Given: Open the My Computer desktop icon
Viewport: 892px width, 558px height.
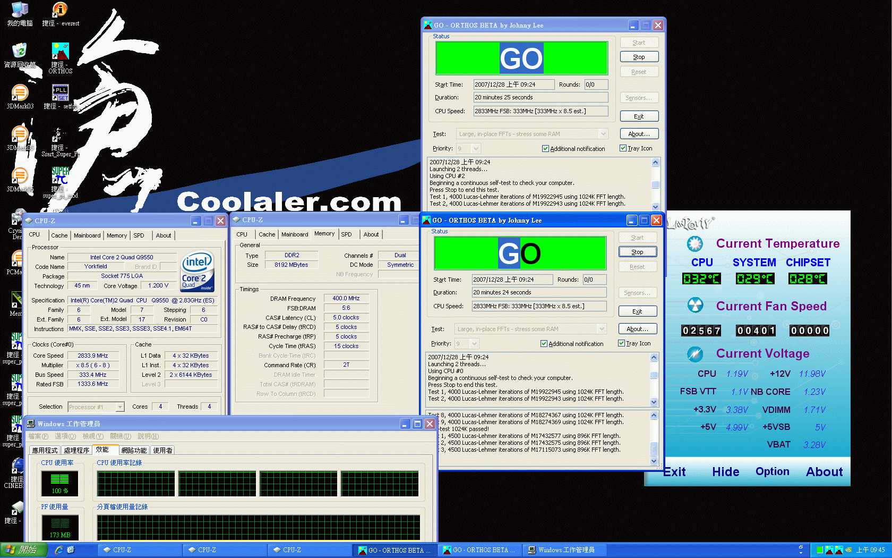Looking at the screenshot, I should 20,10.
